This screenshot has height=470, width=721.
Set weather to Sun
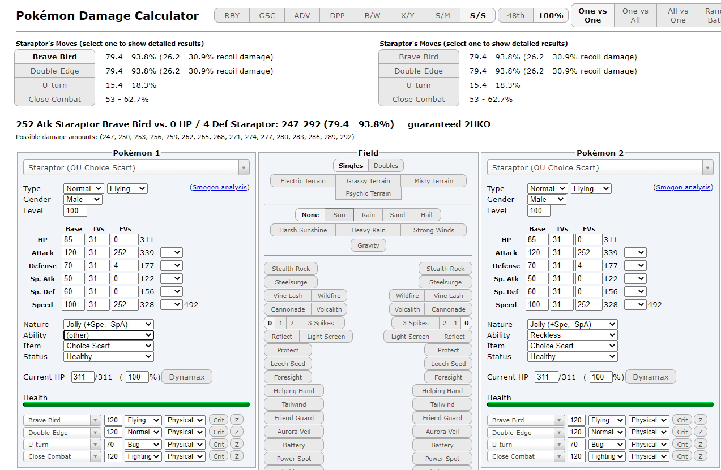coord(339,215)
